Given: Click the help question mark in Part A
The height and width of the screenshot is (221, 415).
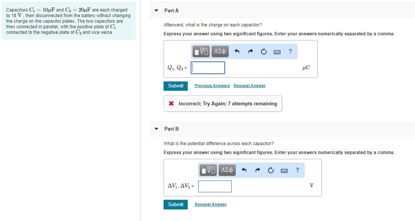Looking at the screenshot, I should [x=290, y=51].
